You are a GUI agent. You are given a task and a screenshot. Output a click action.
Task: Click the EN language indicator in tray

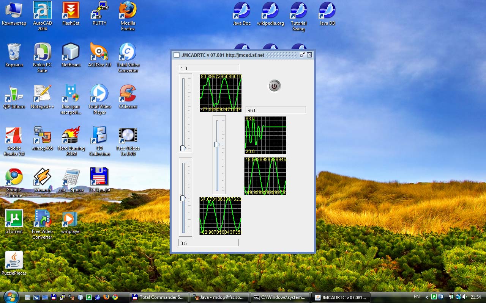(417, 297)
